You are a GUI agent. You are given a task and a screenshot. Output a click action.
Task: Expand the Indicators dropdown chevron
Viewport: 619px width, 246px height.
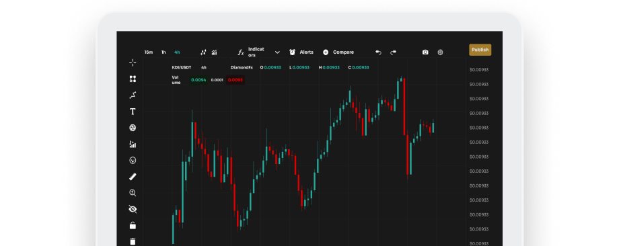[x=277, y=52]
